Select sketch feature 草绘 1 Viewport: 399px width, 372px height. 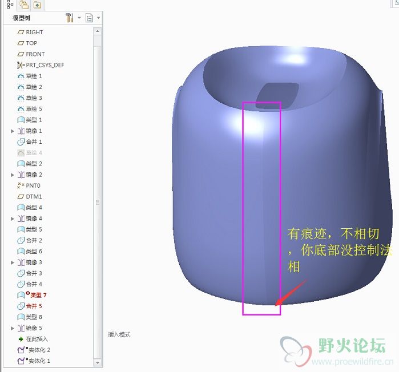pos(30,76)
